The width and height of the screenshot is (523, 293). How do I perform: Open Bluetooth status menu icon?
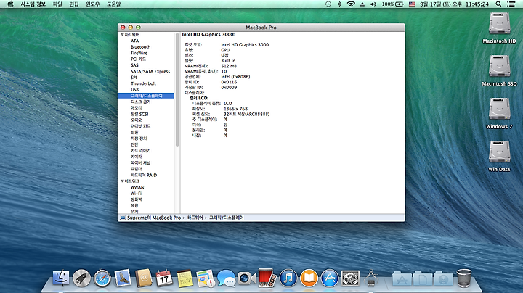pos(339,4)
